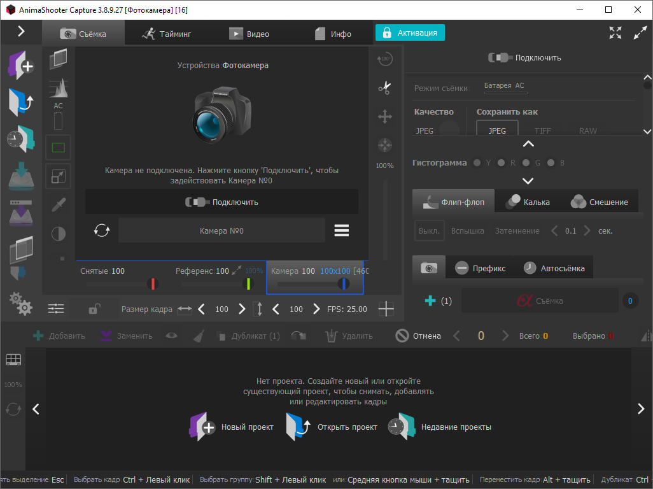The height and width of the screenshot is (489, 653).
Task: Select the Смешение tab
Action: [600, 202]
